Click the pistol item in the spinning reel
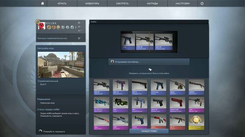The width and height of the screenshot is (245, 137). click(x=128, y=42)
